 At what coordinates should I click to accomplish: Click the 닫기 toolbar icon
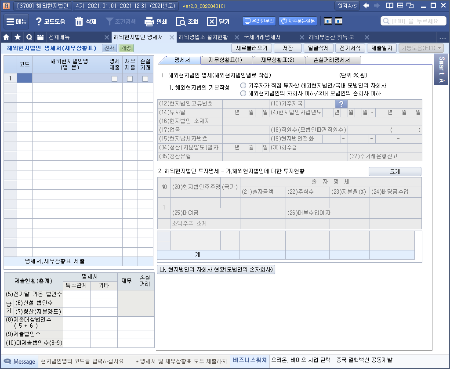click(212, 22)
